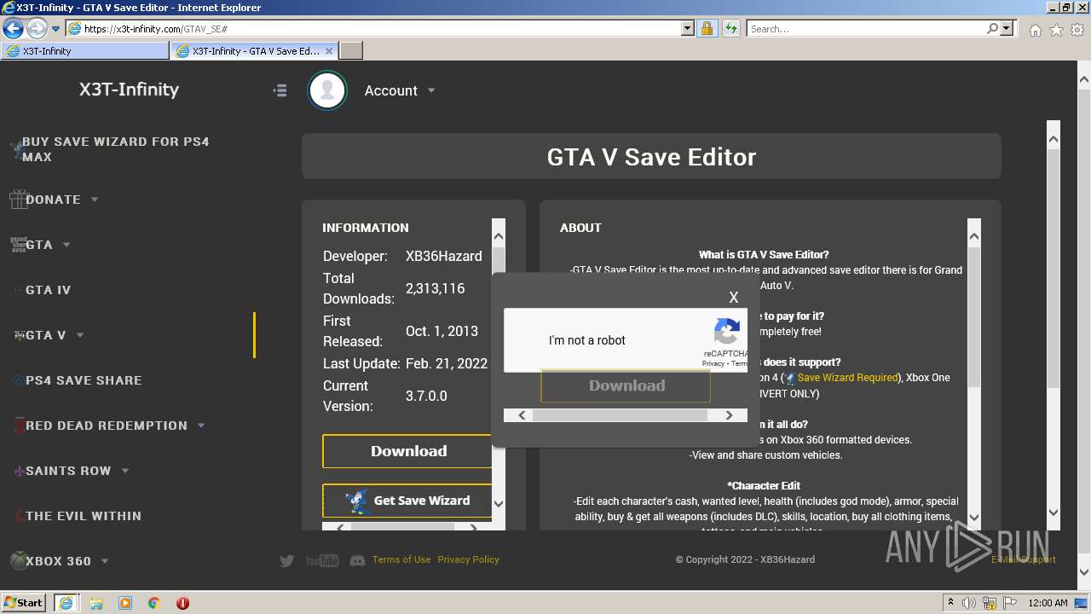
Task: Open the Twitter icon in footer
Action: (287, 560)
